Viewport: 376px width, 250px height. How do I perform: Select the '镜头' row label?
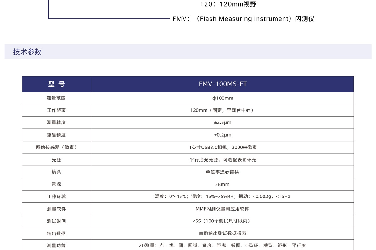tap(56, 172)
